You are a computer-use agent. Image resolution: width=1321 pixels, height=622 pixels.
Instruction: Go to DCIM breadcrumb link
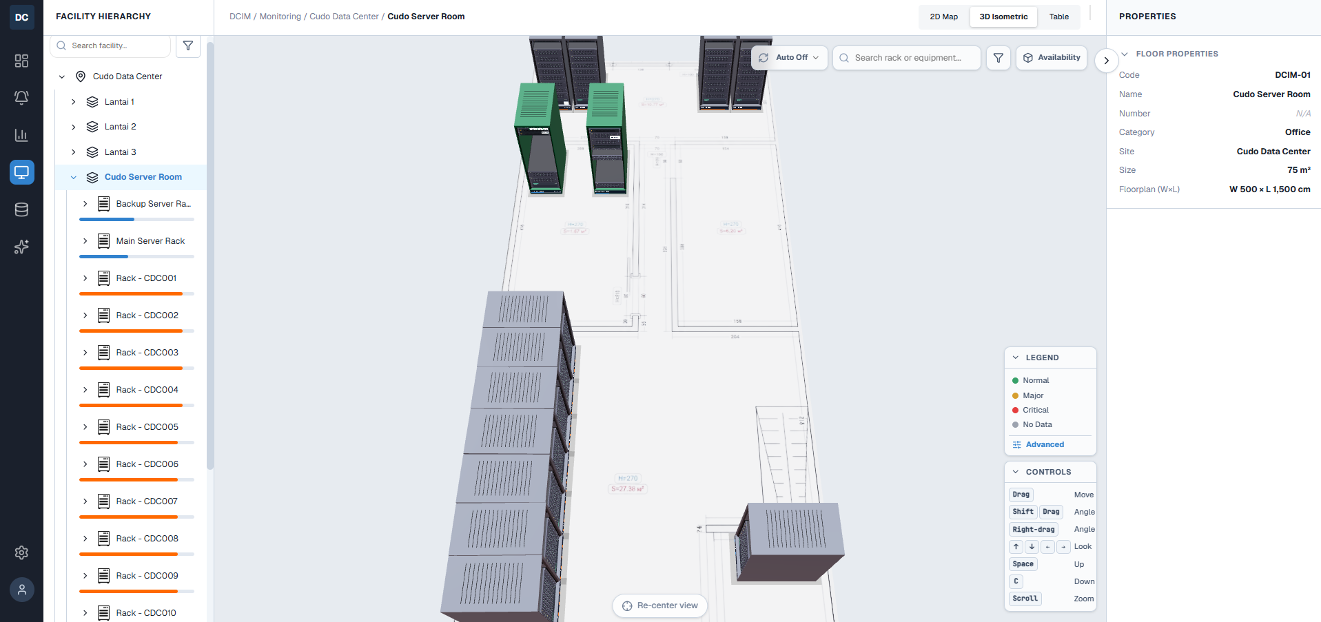(x=240, y=17)
